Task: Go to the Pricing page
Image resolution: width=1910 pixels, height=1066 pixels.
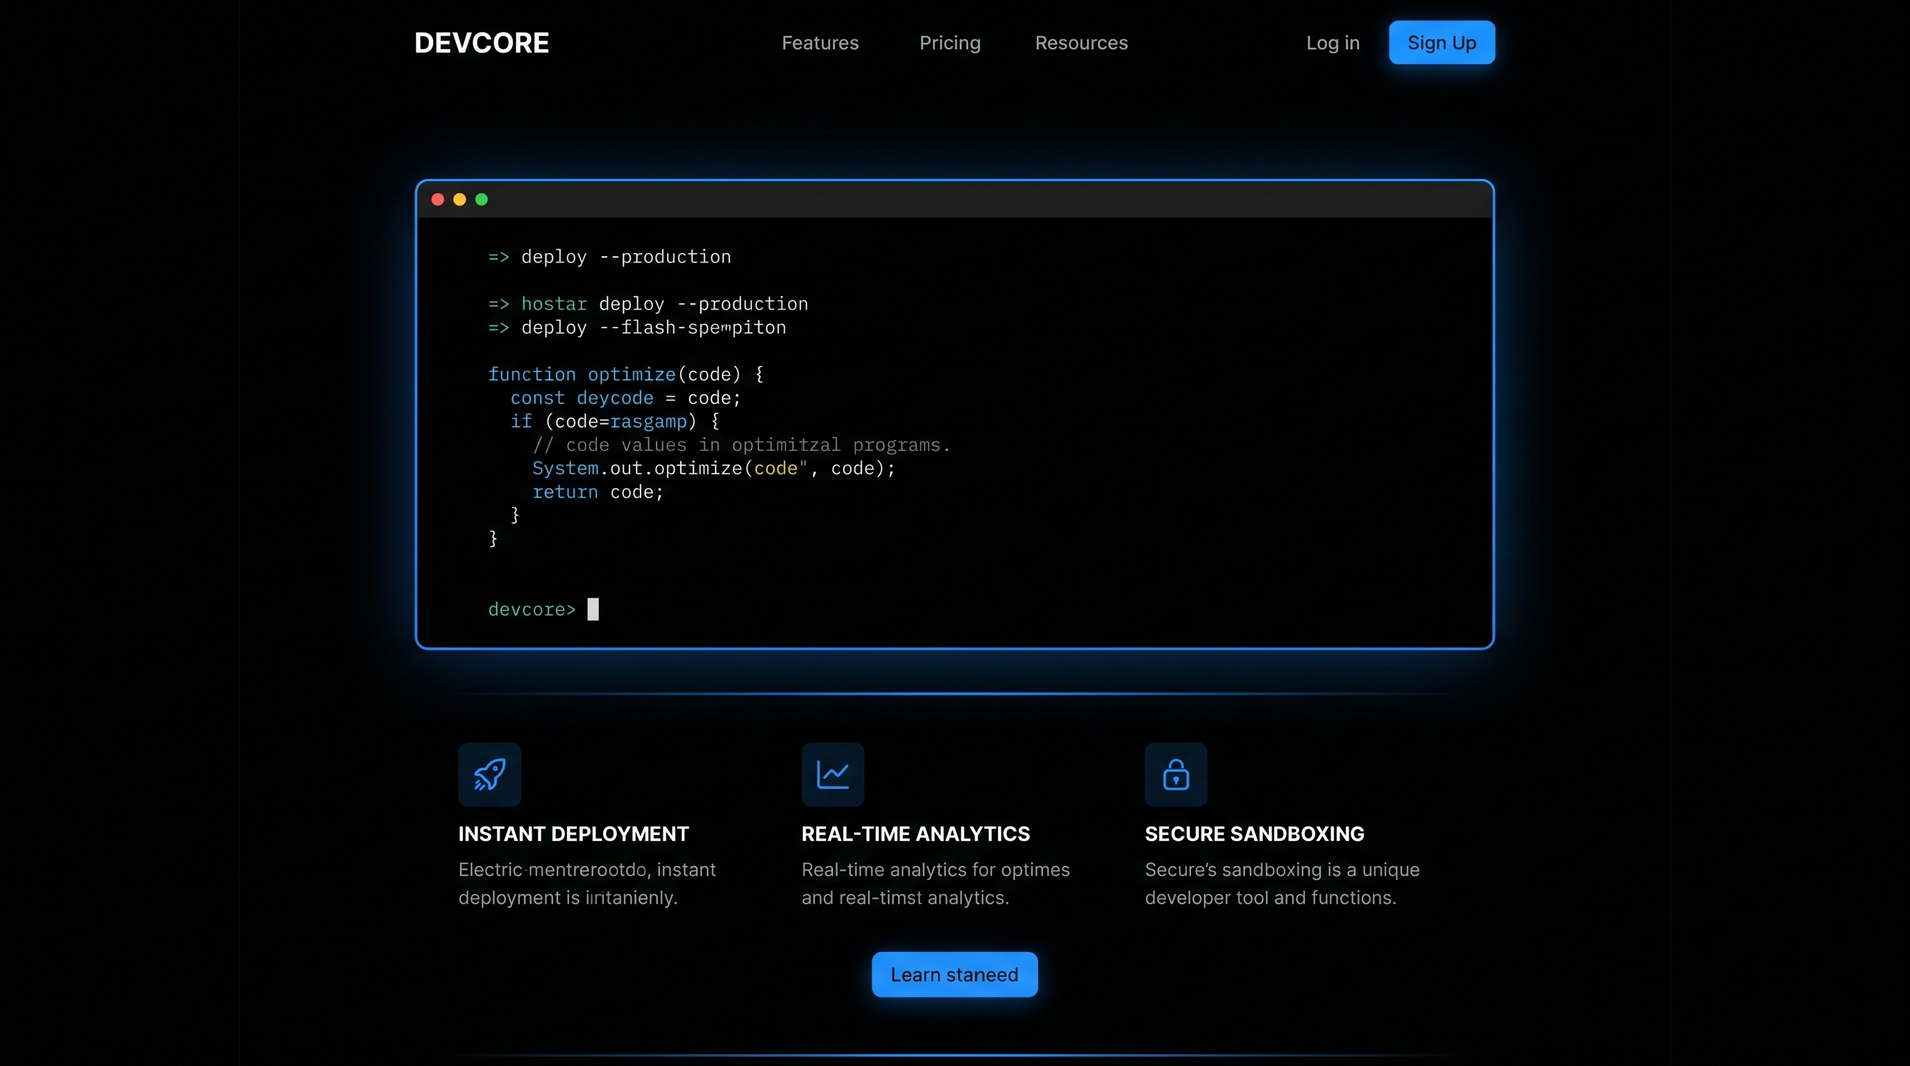Action: [950, 43]
